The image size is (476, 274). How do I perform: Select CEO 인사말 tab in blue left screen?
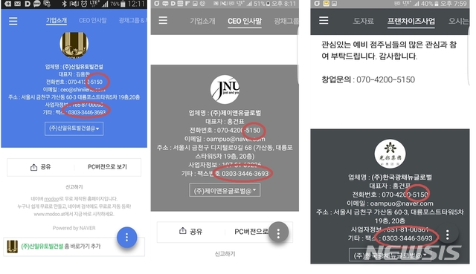point(93,20)
